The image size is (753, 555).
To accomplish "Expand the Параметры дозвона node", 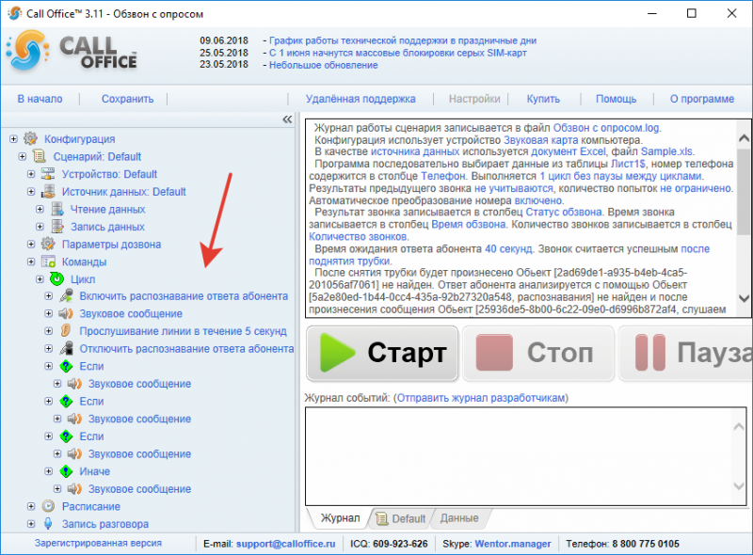I will pyautogui.click(x=31, y=244).
